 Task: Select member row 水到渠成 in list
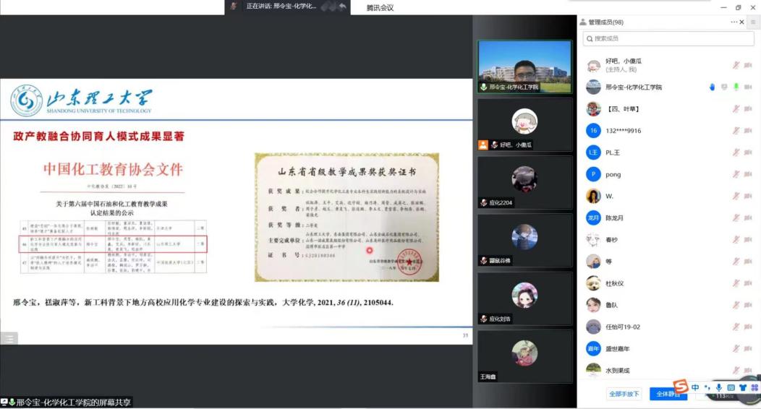tap(669, 371)
